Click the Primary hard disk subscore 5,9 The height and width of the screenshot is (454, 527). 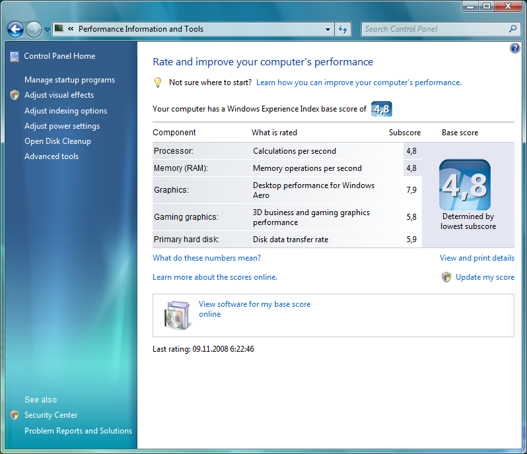click(411, 240)
